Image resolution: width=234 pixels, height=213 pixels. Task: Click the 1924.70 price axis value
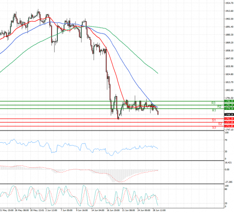pyautogui.click(x=229, y=3)
